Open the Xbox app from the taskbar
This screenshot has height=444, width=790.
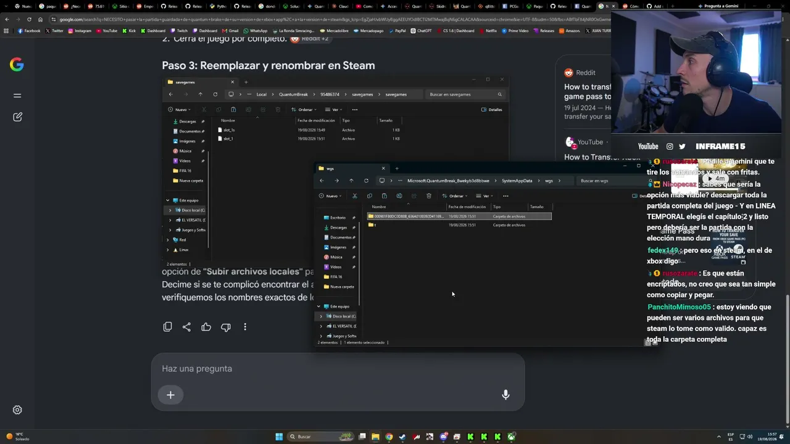click(x=511, y=437)
